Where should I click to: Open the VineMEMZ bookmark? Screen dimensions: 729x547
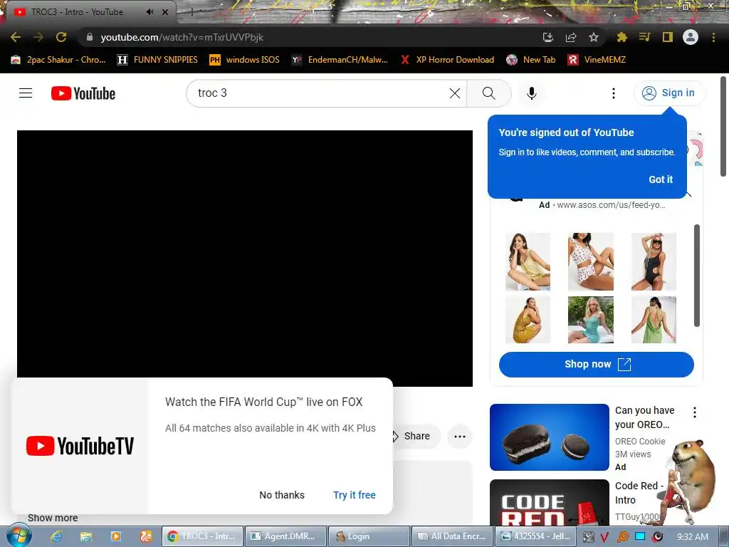pos(597,60)
